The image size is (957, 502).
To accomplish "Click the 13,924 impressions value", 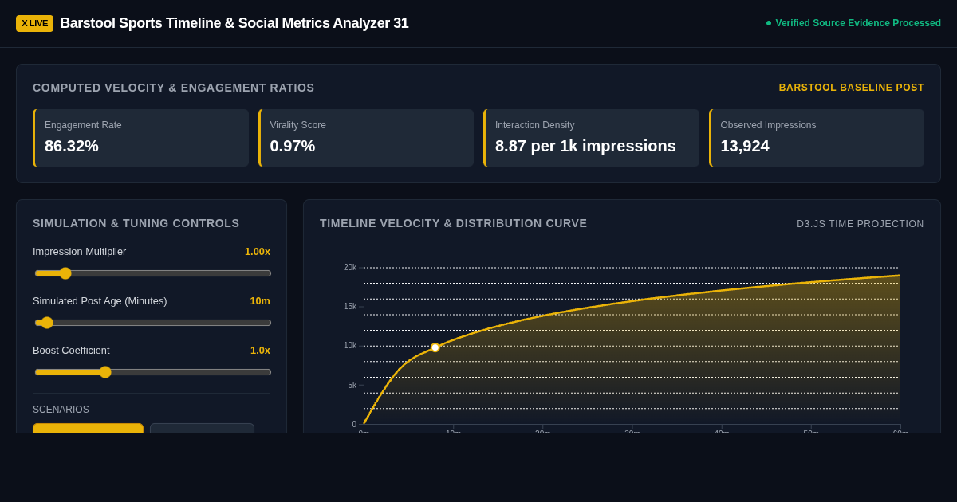I will pos(745,146).
